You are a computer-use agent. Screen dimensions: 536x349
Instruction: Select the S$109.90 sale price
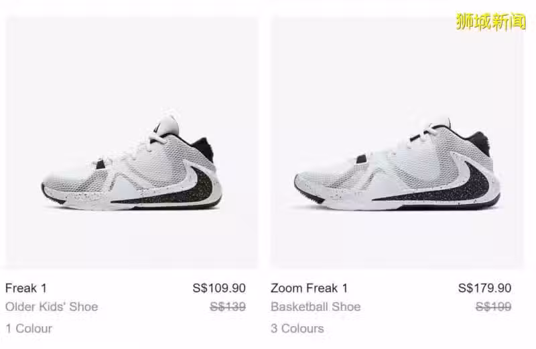tap(219, 288)
